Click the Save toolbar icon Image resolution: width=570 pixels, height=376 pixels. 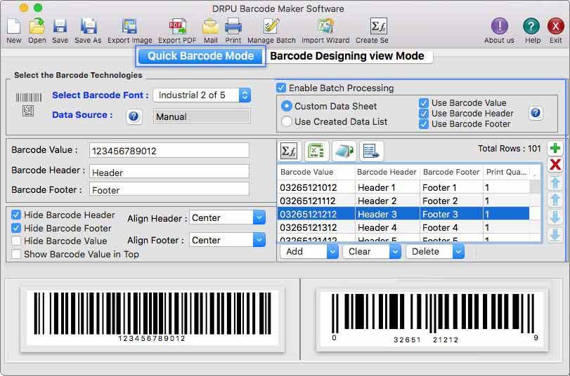tap(60, 26)
